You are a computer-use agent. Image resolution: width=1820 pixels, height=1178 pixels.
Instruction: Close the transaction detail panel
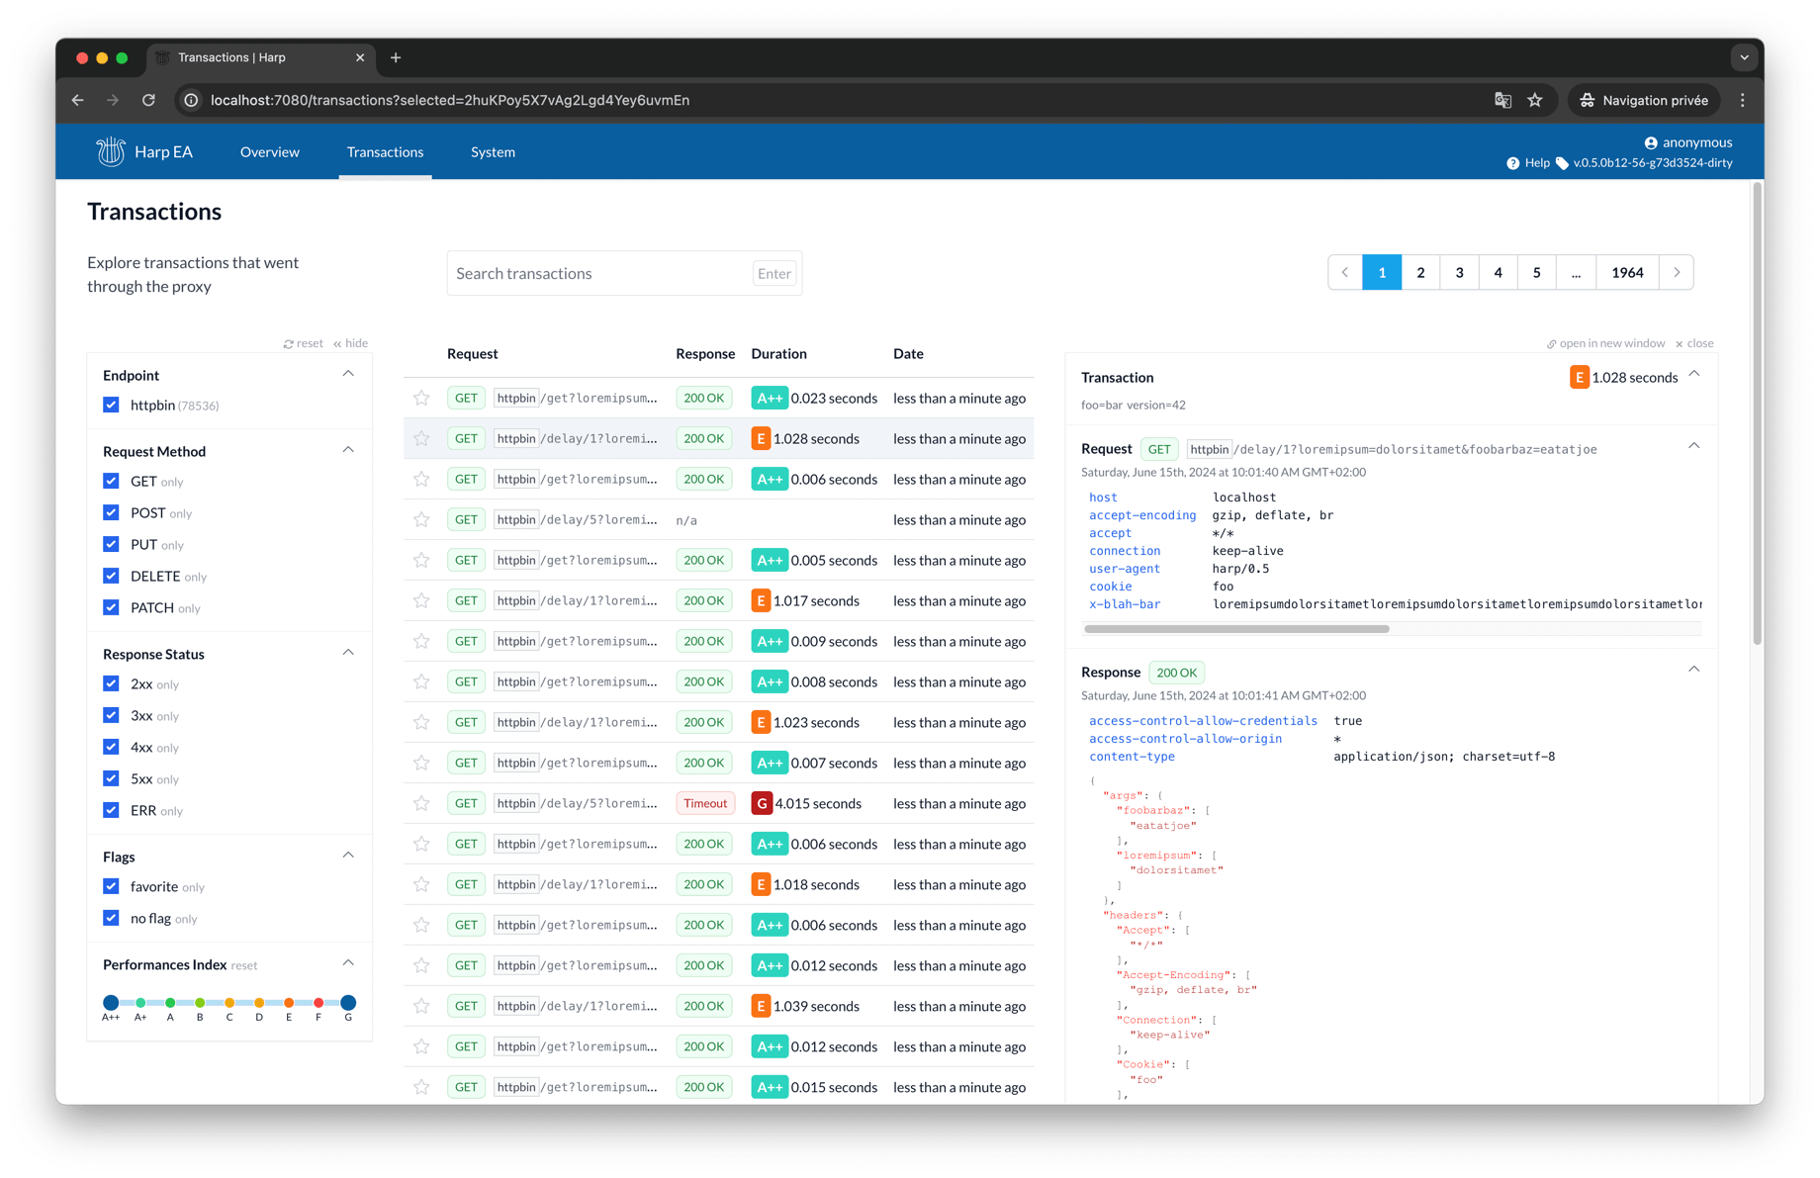tap(1694, 343)
